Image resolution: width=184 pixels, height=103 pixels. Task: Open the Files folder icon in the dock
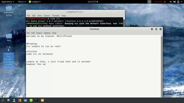[26, 100]
